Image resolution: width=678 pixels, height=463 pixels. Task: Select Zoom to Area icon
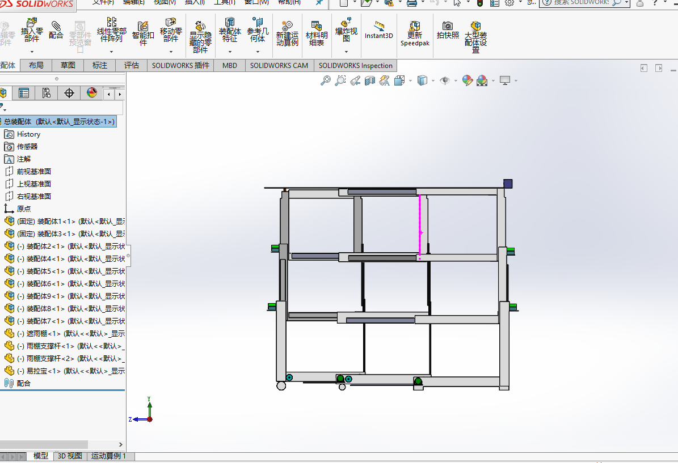click(340, 80)
